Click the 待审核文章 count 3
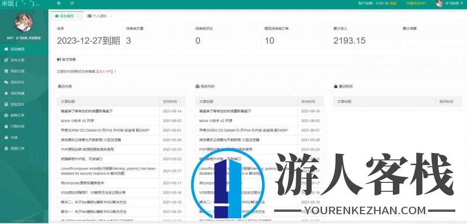 coord(128,41)
